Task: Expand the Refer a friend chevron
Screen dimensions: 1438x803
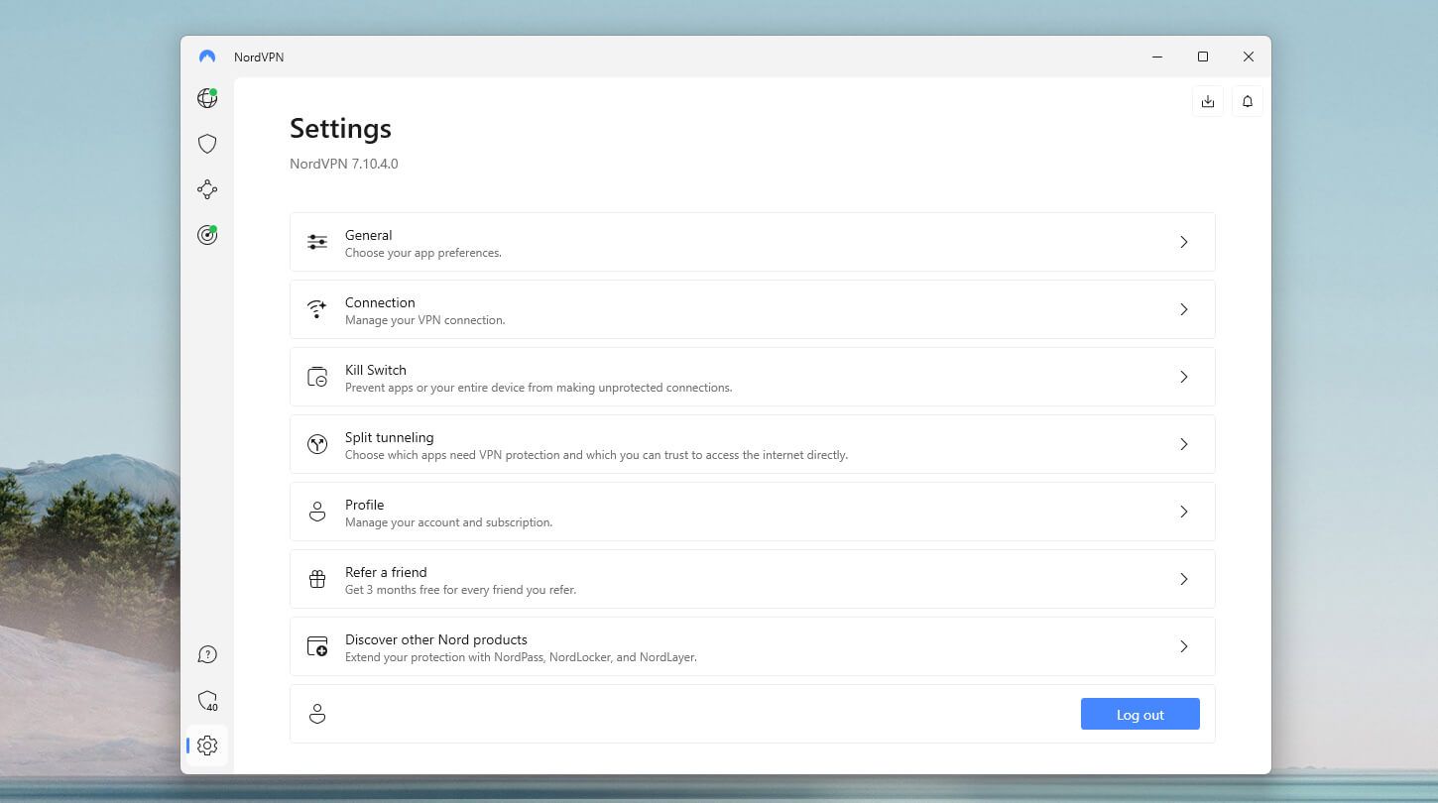Action: 1183,579
